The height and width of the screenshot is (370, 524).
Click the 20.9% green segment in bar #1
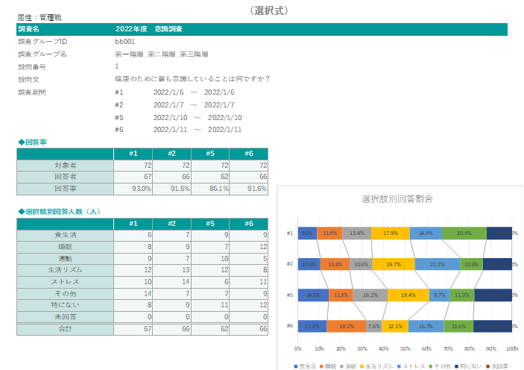click(464, 233)
